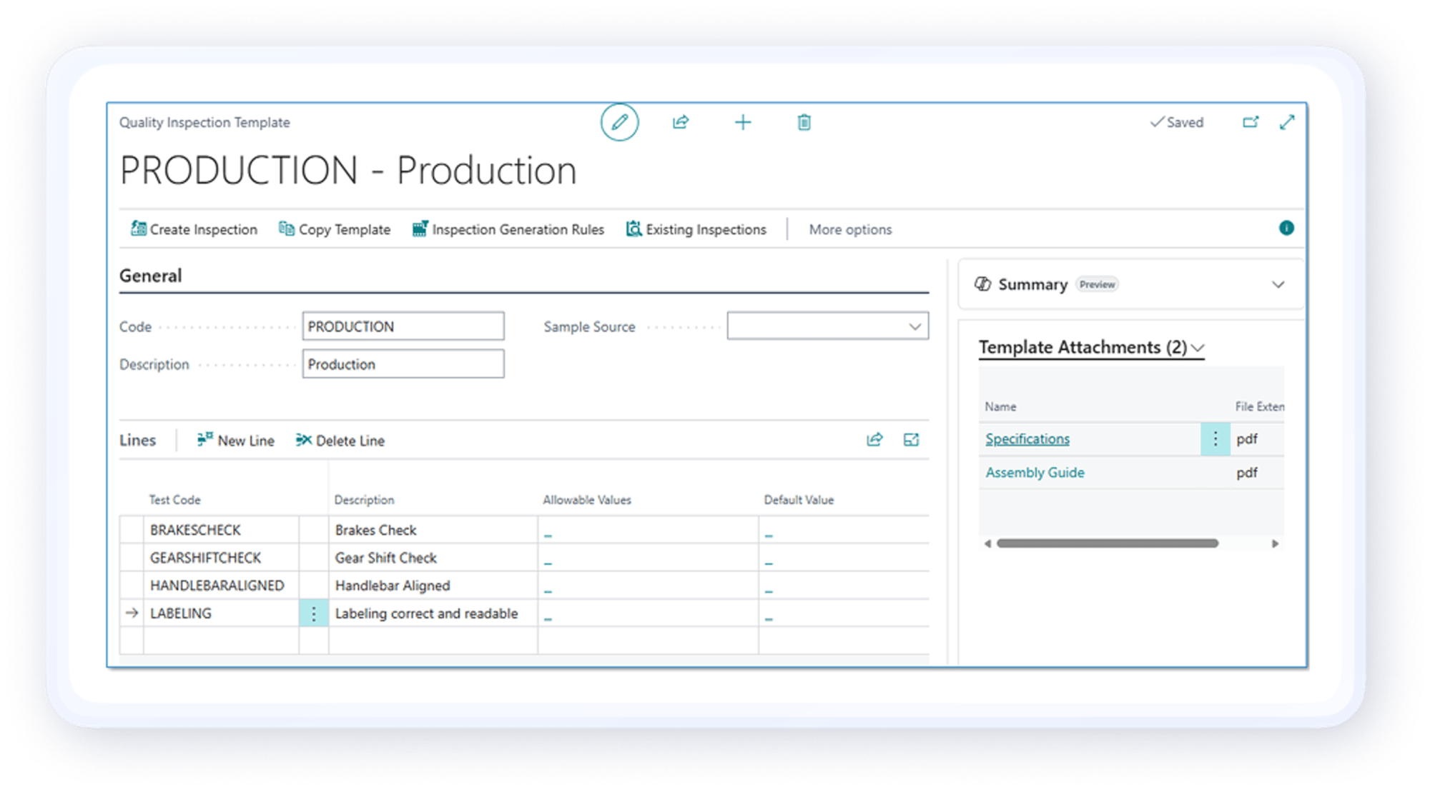
Task: Click the Copy Template action
Action: tap(335, 229)
